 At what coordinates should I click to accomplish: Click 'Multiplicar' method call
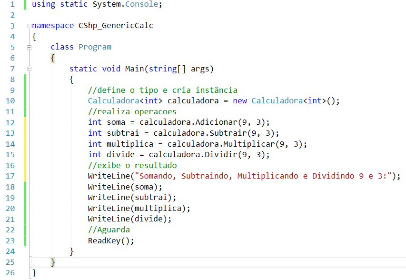click(x=249, y=144)
